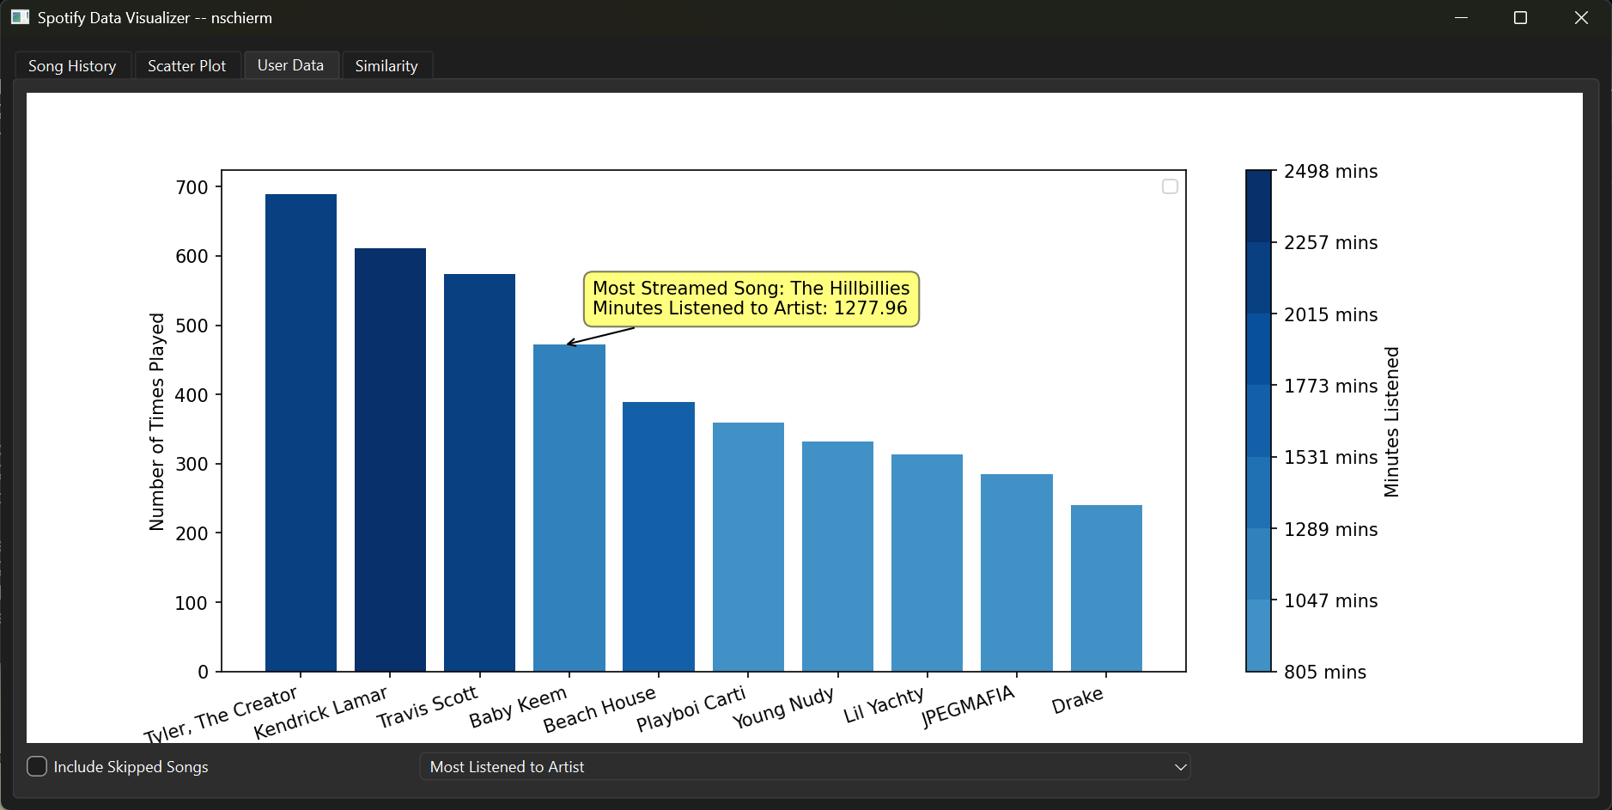The height and width of the screenshot is (810, 1612).
Task: Enable the Include Skipped Songs checkbox
Action: 38,766
